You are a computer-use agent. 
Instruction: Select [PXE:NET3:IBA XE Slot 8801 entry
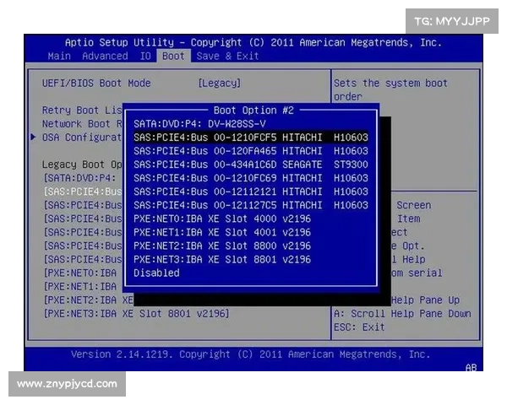point(136,314)
